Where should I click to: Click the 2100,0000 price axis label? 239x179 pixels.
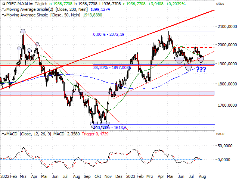coord(227,26)
